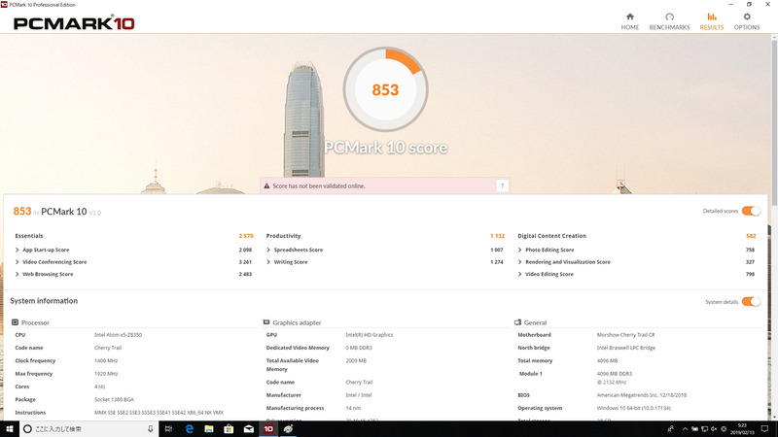Click the microphone icon in search box

(151, 429)
